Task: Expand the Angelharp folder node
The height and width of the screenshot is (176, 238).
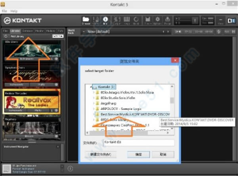Action: click(x=94, y=103)
